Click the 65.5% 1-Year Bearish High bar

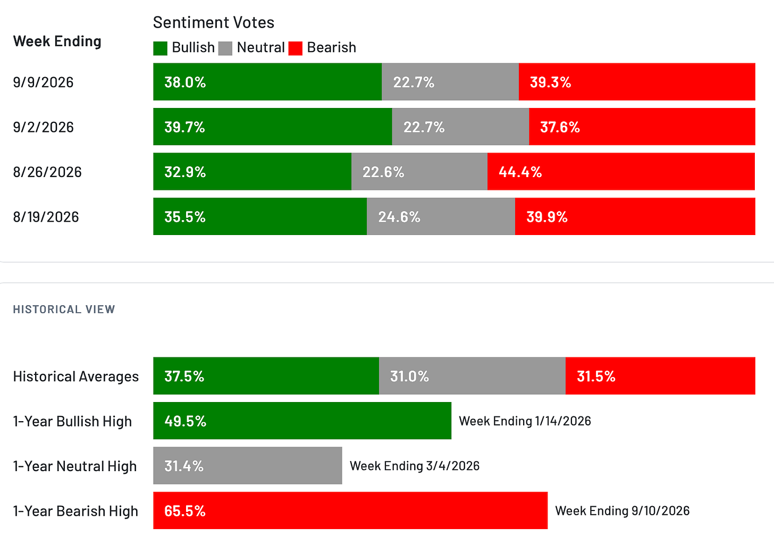tap(350, 510)
